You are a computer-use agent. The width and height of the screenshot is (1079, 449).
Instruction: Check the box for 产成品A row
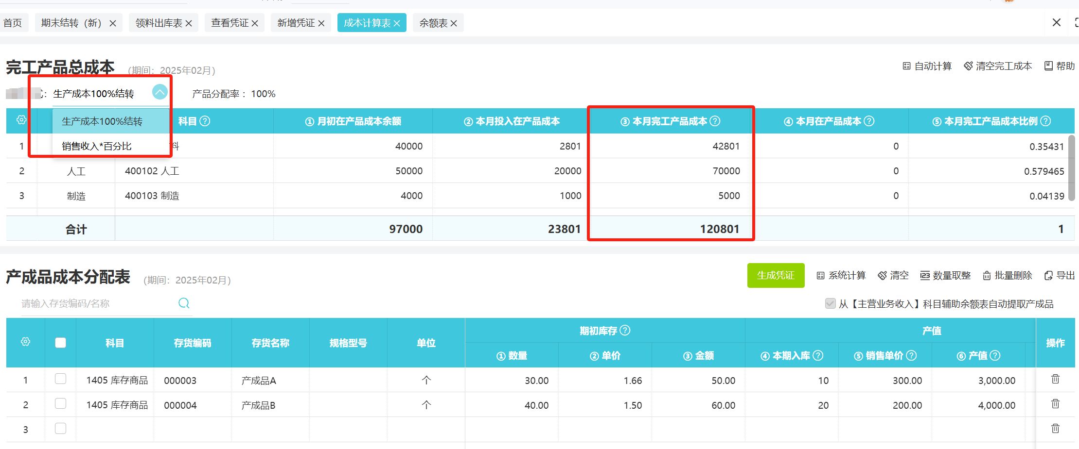point(60,379)
